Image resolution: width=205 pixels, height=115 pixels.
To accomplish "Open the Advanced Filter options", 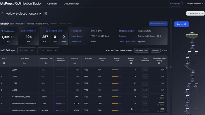I will 141,50.
